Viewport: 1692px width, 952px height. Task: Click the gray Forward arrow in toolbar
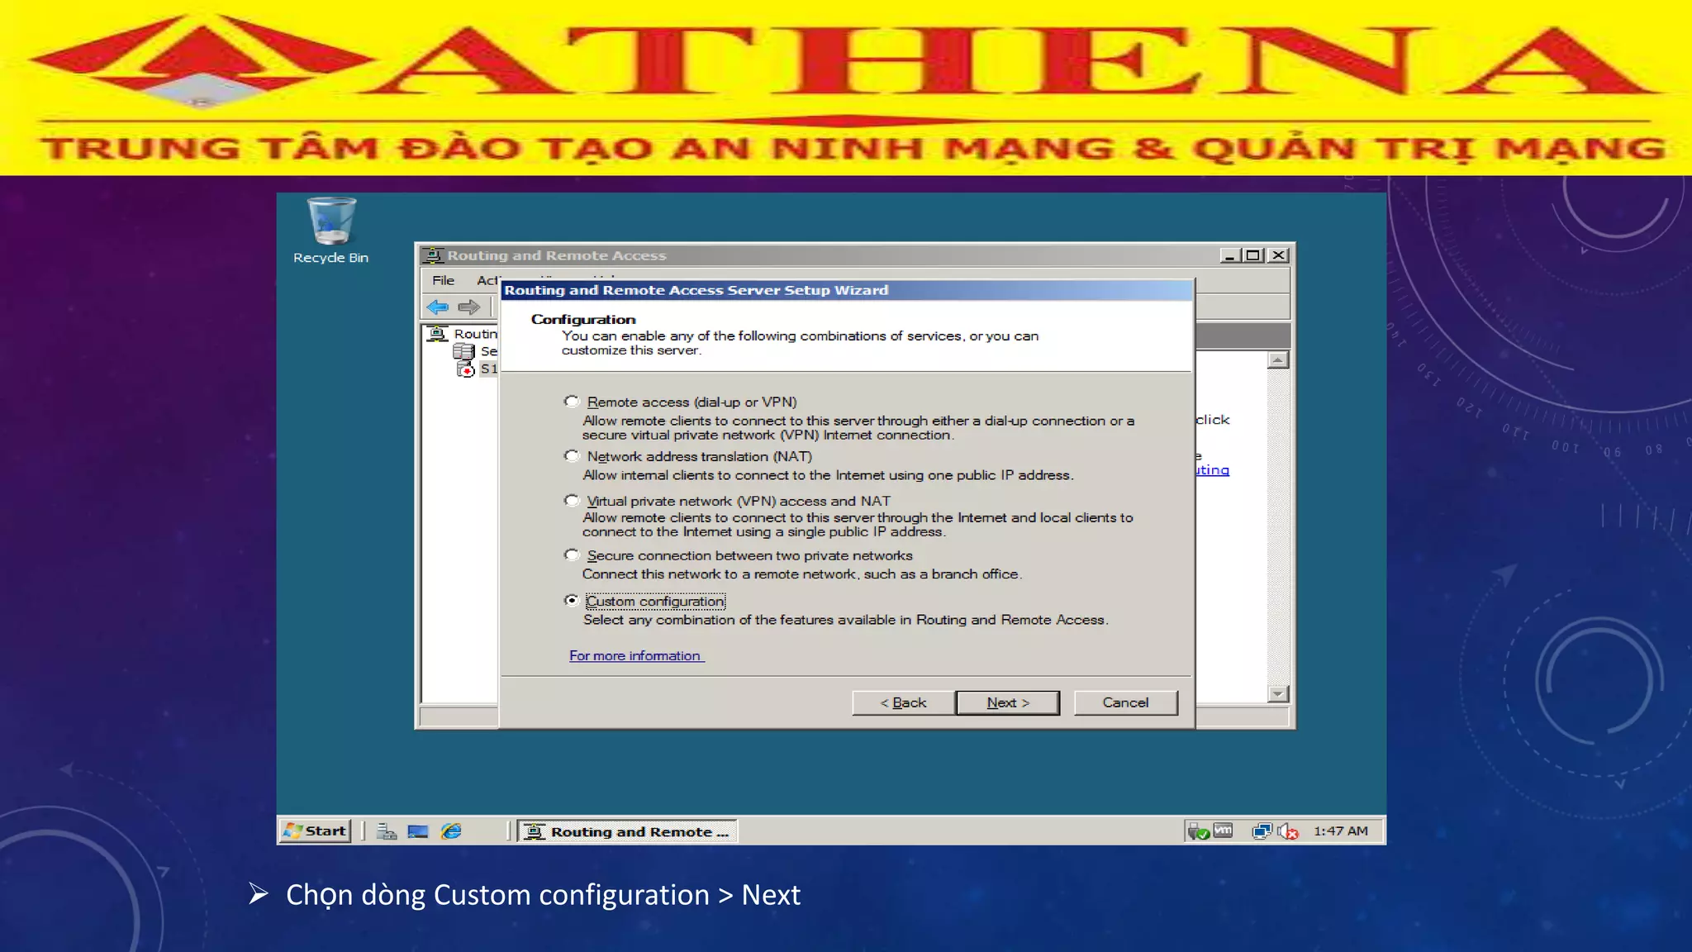coord(468,307)
